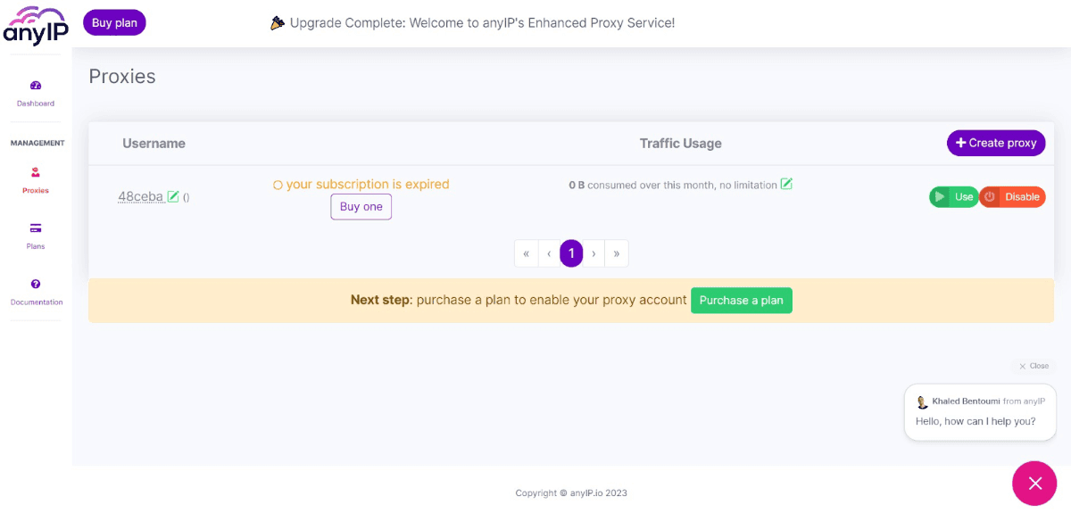This screenshot has width=1071, height=513.
Task: Click the Proxies page heading
Action: click(122, 77)
